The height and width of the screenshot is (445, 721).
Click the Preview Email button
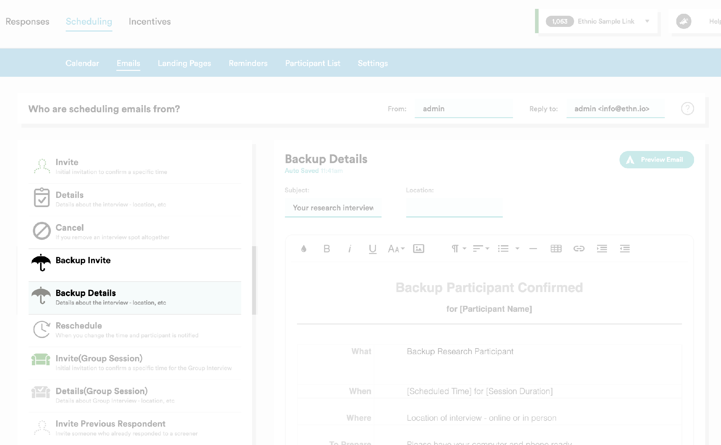point(656,160)
